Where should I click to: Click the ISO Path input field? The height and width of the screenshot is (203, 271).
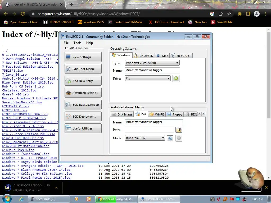pyautogui.click(x=149, y=130)
